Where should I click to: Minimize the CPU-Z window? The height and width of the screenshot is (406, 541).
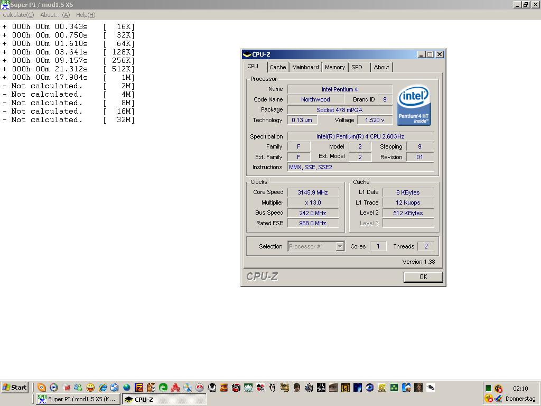pyautogui.click(x=421, y=54)
